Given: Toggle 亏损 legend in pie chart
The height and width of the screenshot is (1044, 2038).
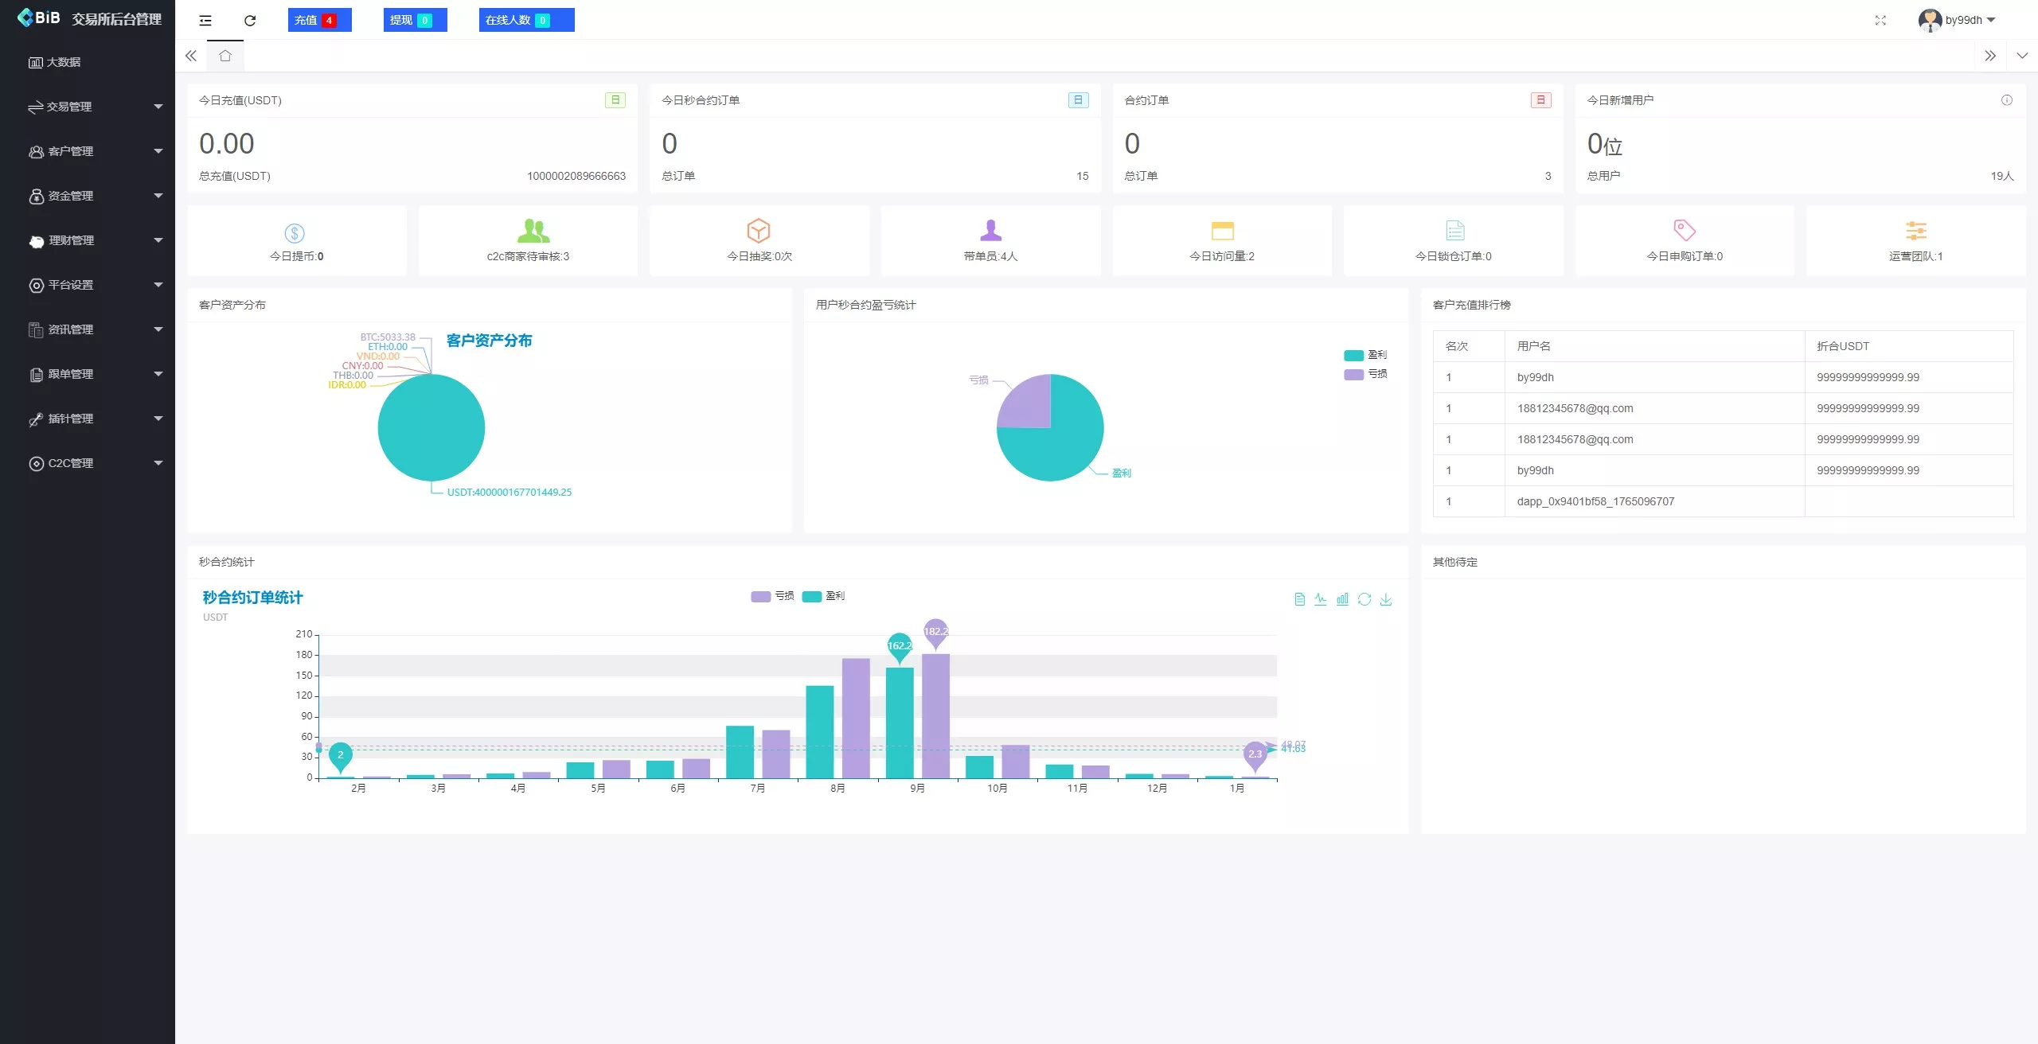Looking at the screenshot, I should coord(1365,374).
